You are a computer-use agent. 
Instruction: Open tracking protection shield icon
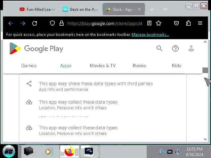coord(52,23)
